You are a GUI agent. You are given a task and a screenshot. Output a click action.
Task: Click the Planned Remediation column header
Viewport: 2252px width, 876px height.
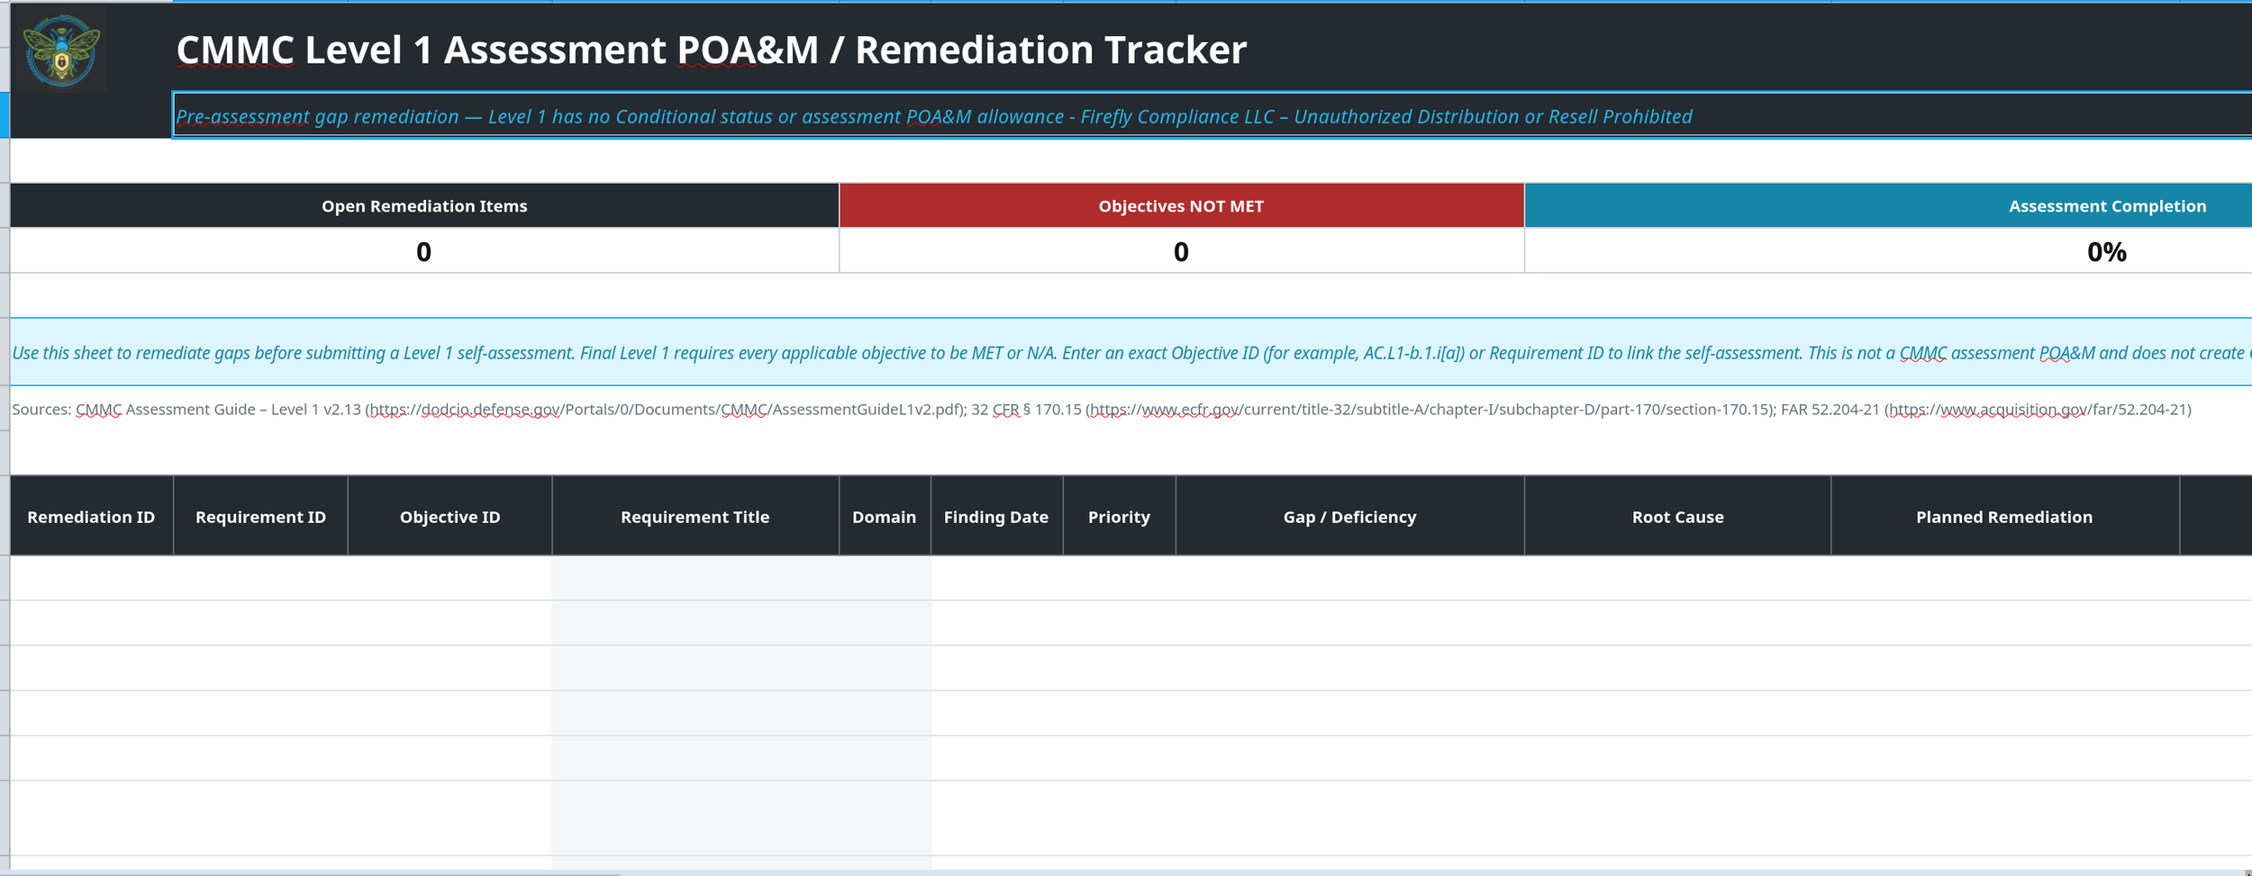click(2004, 516)
